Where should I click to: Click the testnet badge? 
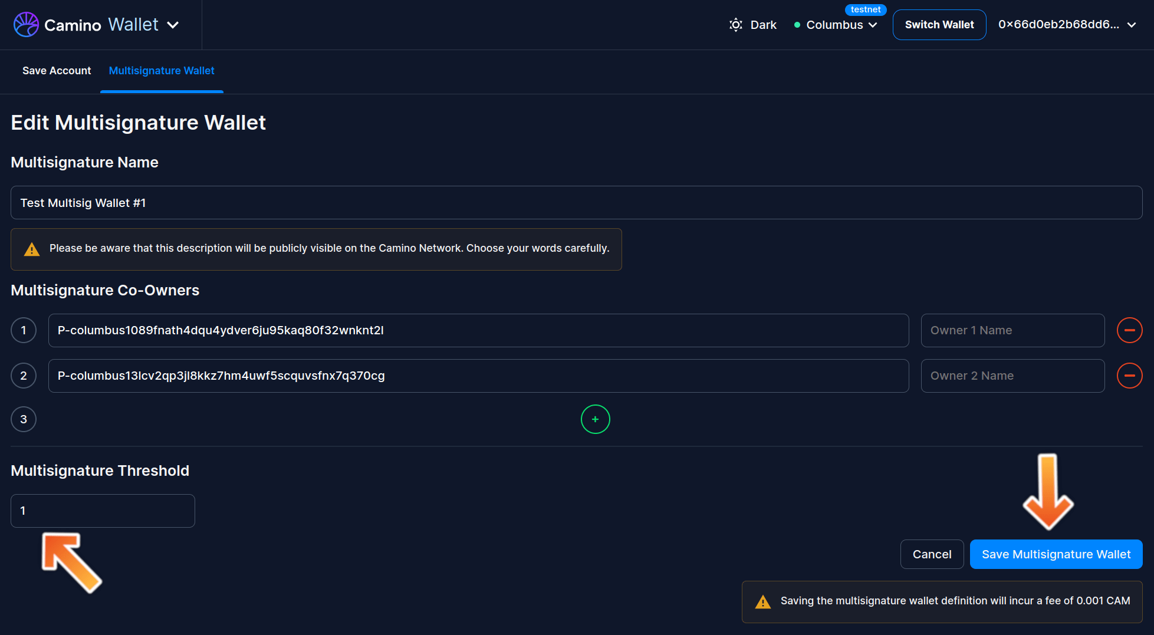point(866,9)
